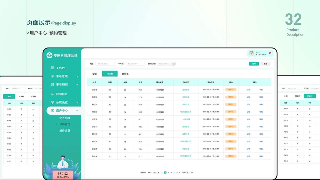
Task: Focus the 姓名 input in main window
Action: tap(106, 64)
